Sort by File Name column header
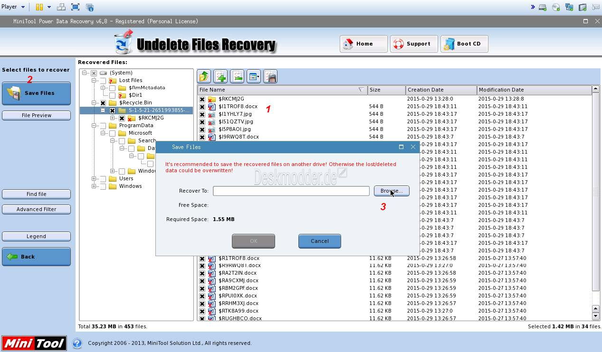 pos(282,90)
